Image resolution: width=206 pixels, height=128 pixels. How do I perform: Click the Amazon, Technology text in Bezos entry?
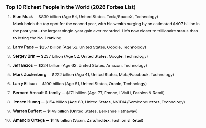[x=126, y=65]
